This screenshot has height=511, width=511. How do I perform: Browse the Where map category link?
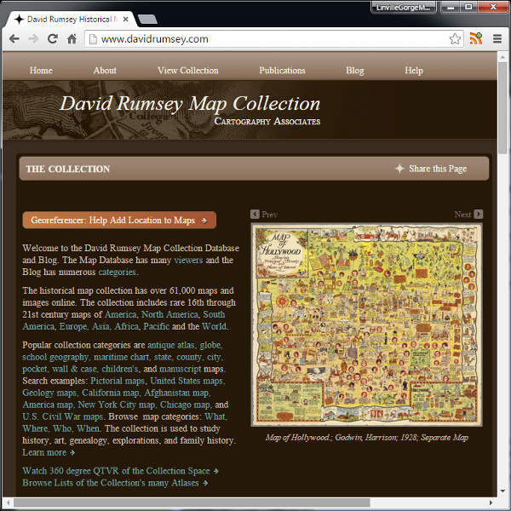coord(36,428)
